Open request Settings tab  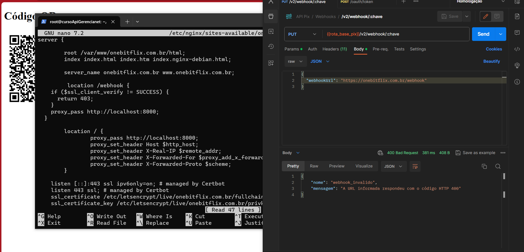(418, 49)
